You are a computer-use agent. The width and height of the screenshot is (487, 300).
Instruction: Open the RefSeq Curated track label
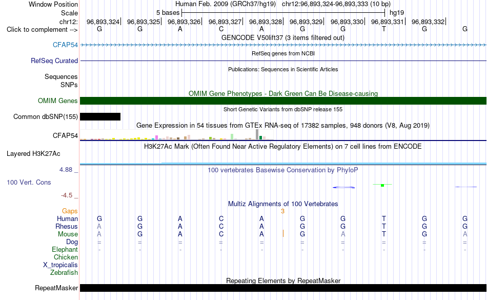click(x=54, y=61)
